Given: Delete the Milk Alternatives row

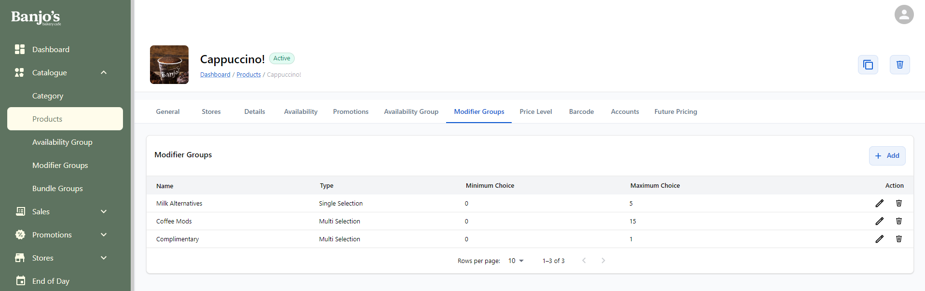Looking at the screenshot, I should pos(898,203).
